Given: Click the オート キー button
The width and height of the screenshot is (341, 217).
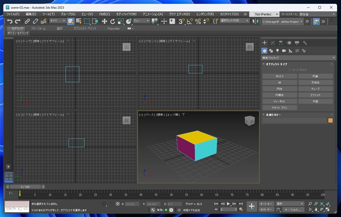Looking at the screenshot, I should tap(266, 203).
